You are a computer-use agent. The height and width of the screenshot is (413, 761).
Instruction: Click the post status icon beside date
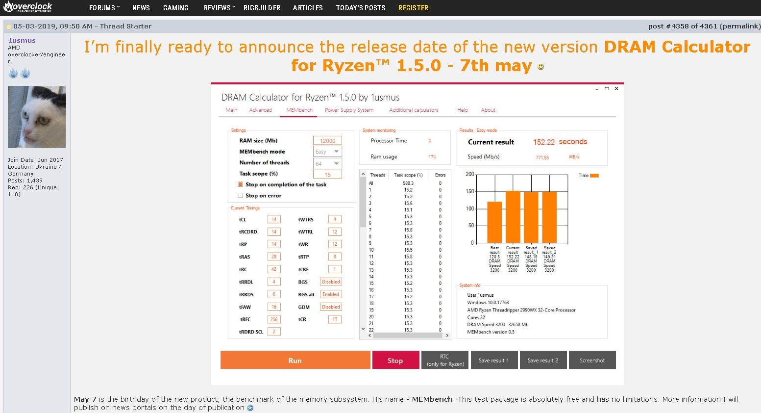click(9, 26)
